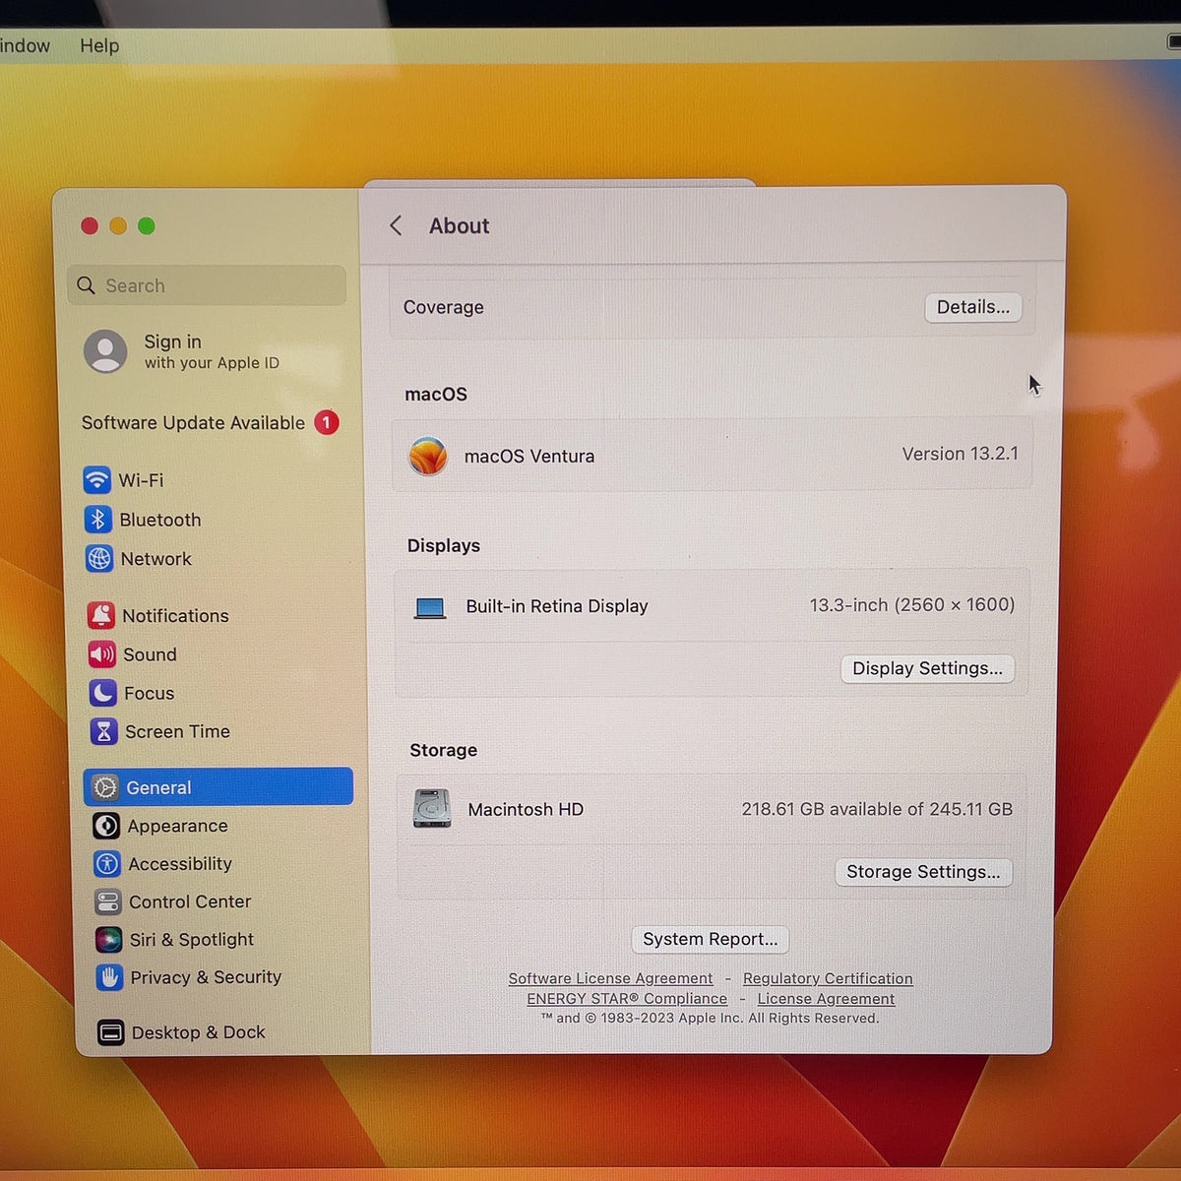
Task: Open Storage Settings
Action: 923,872
